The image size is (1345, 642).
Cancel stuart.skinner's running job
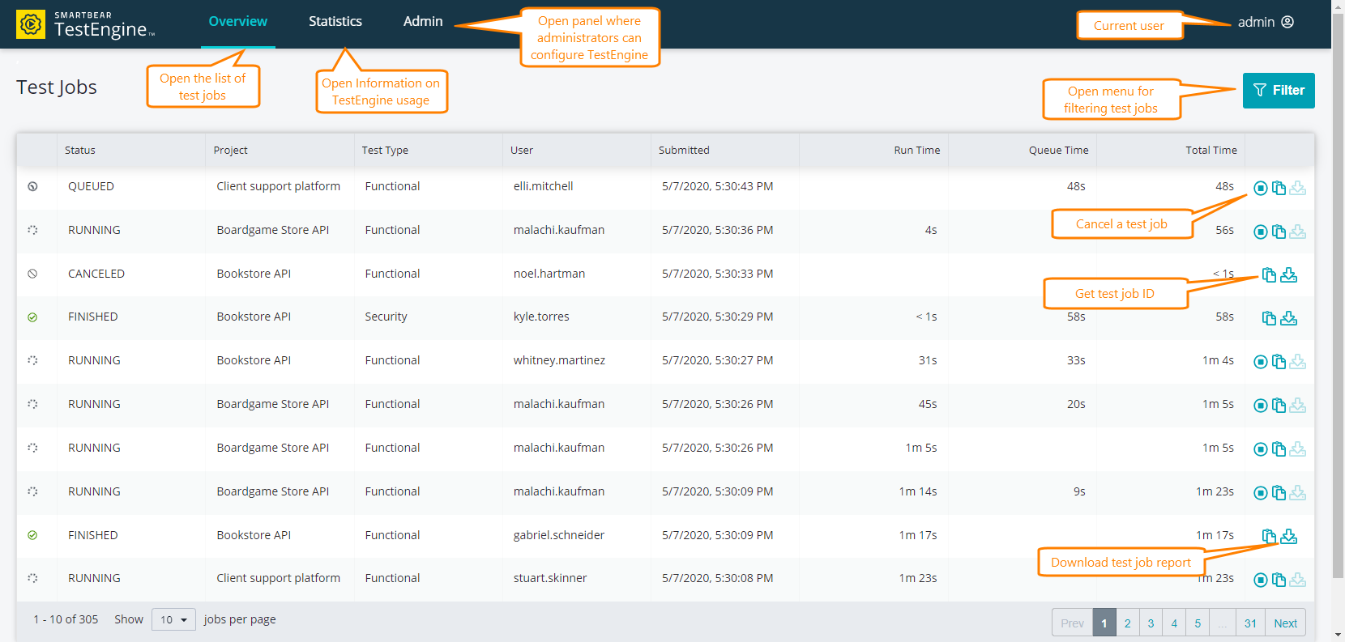pyautogui.click(x=1260, y=580)
